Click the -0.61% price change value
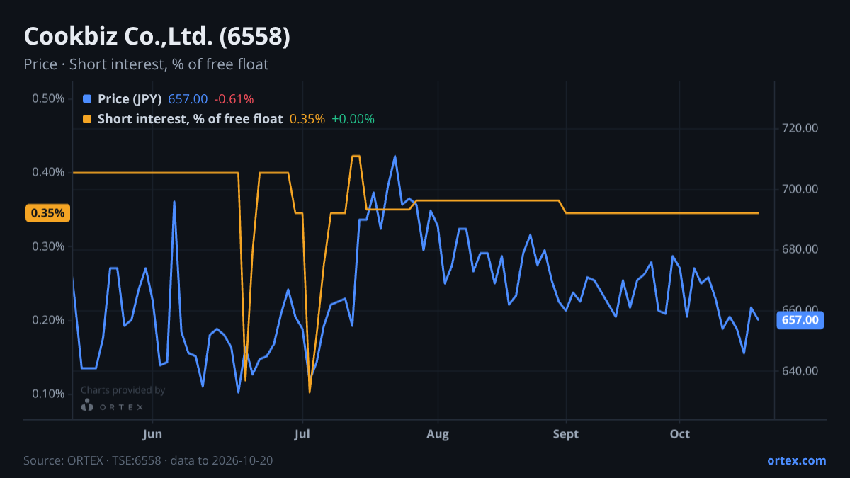This screenshot has height=478, width=850. coord(234,99)
